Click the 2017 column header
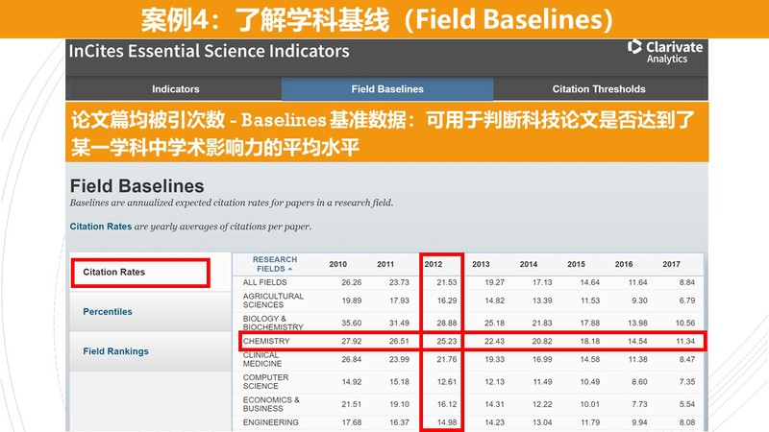 tap(671, 264)
